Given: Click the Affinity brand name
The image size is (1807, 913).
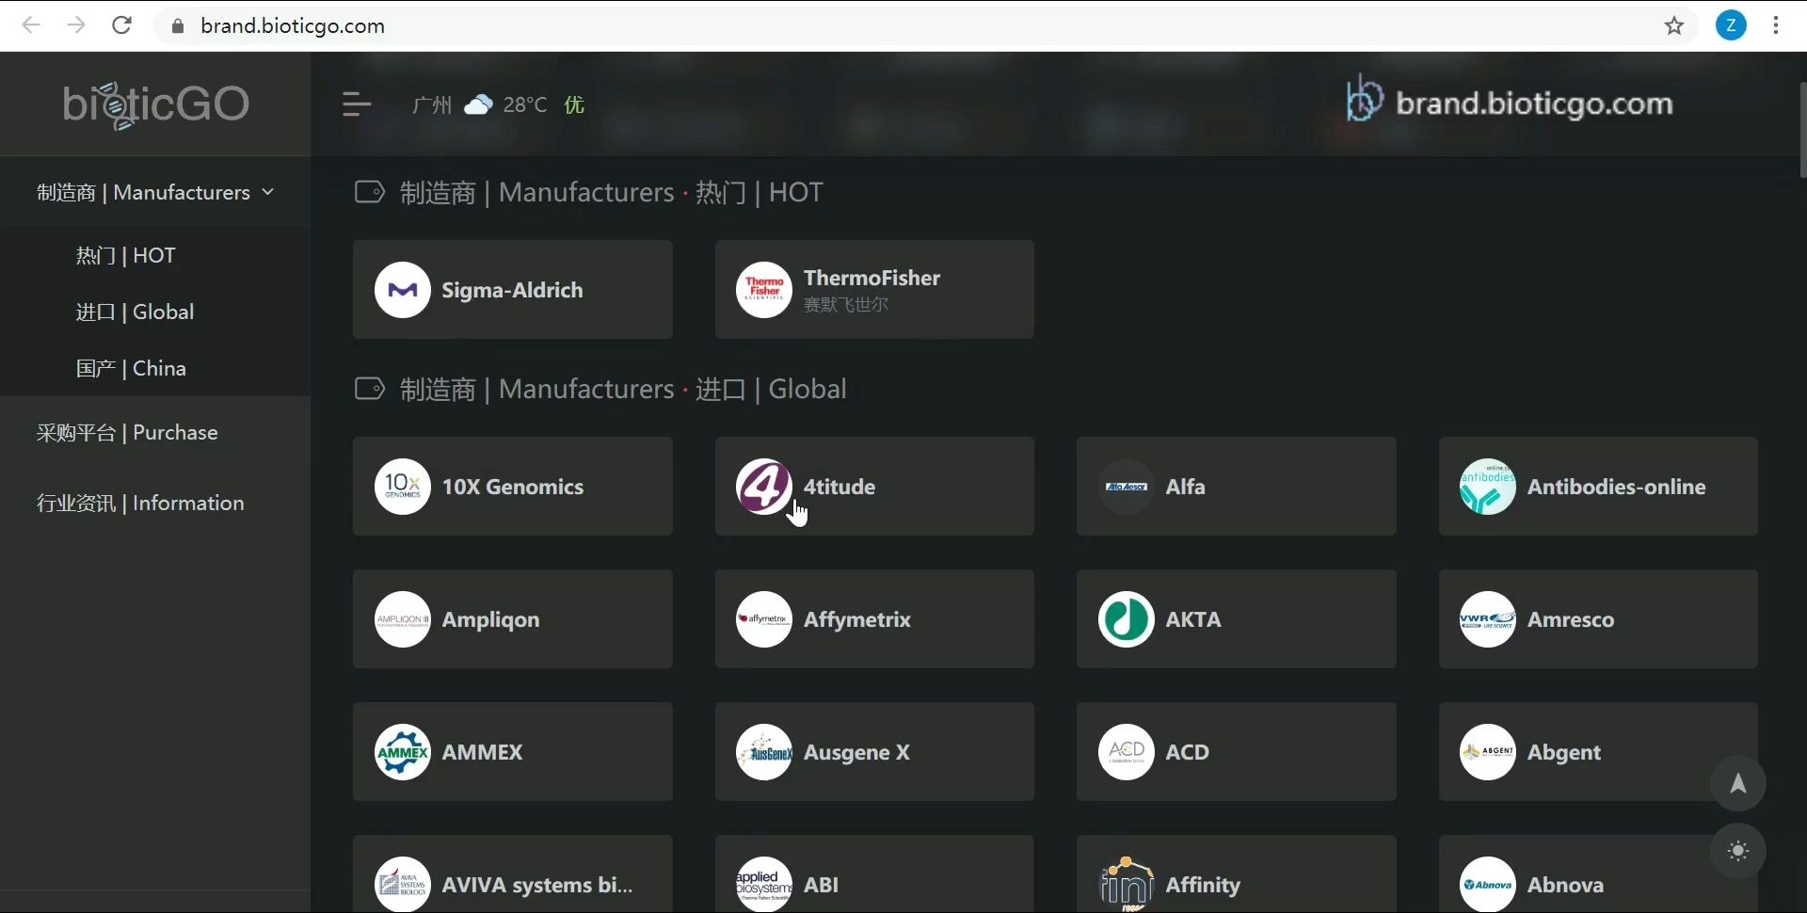Looking at the screenshot, I should click(1203, 885).
